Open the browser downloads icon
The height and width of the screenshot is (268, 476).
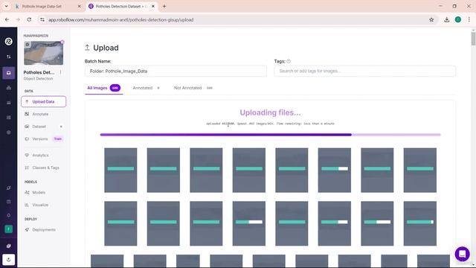click(446, 20)
